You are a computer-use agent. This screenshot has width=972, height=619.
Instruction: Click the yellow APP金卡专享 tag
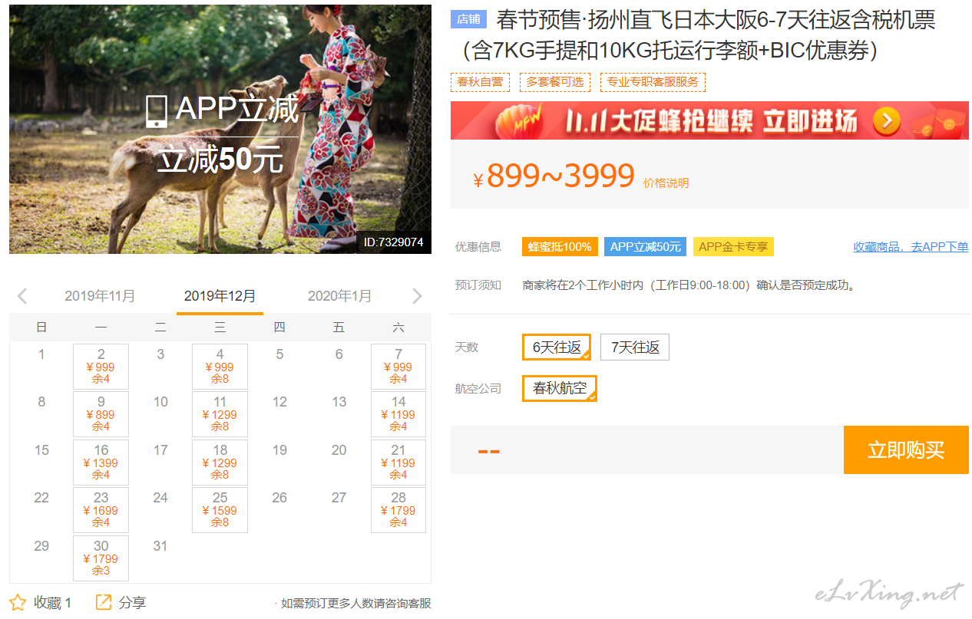732,247
